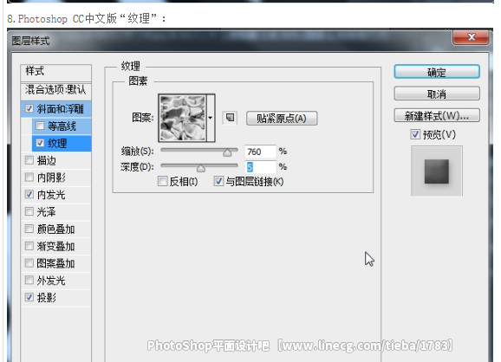Screen dimensions: 501x362
Task: Enable the 光泽 checkbox
Action: [x=29, y=211]
